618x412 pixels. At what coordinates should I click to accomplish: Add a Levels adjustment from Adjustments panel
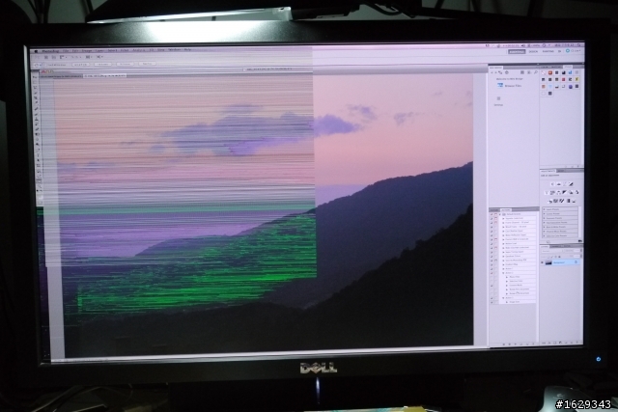point(558,184)
